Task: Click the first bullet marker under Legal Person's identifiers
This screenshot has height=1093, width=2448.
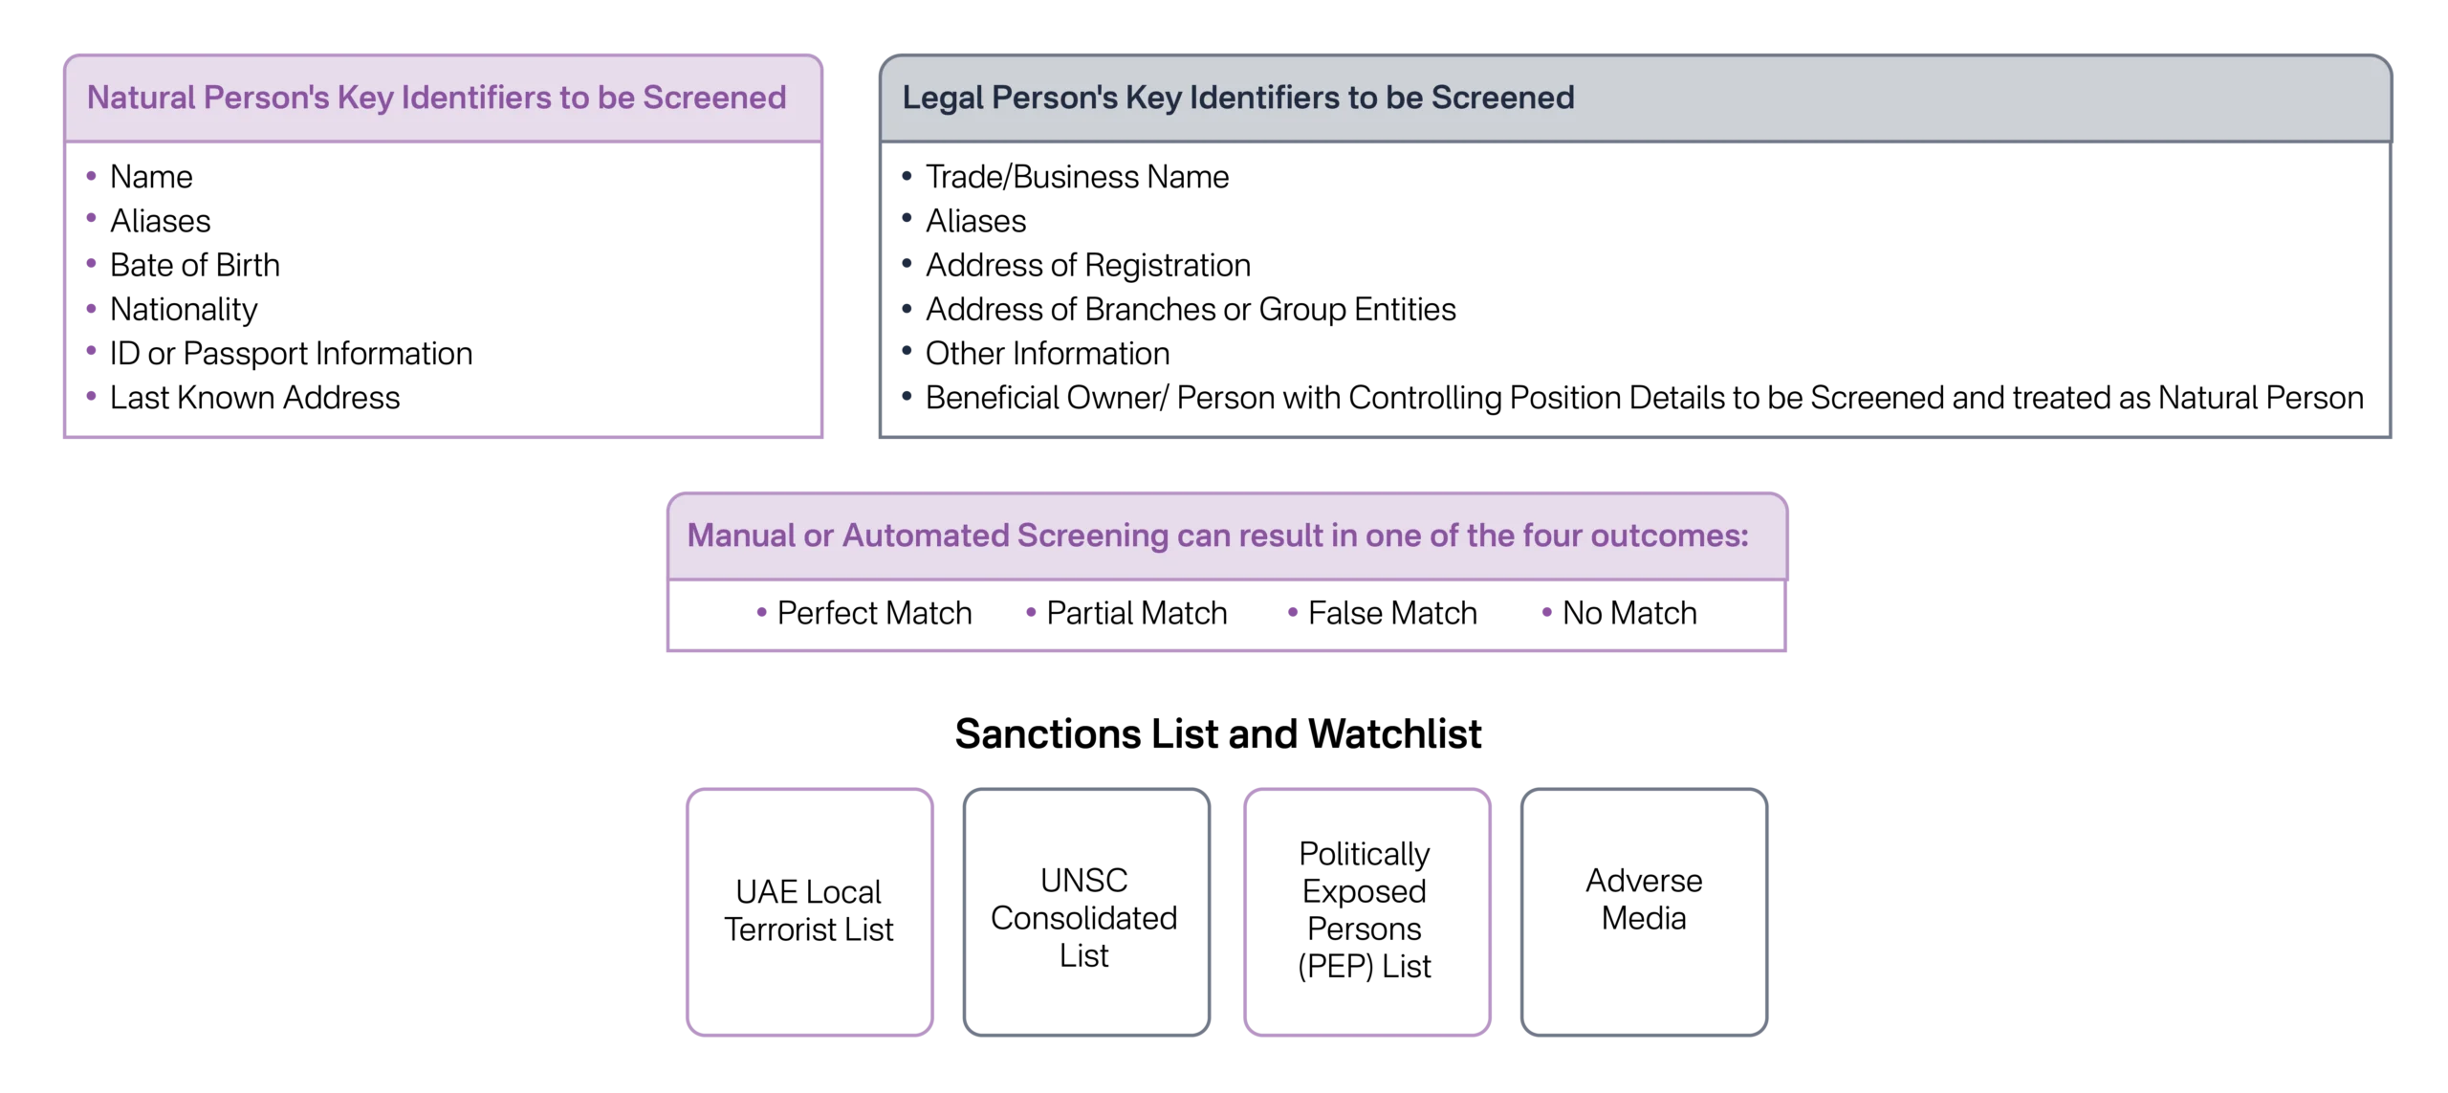Action: point(907,175)
